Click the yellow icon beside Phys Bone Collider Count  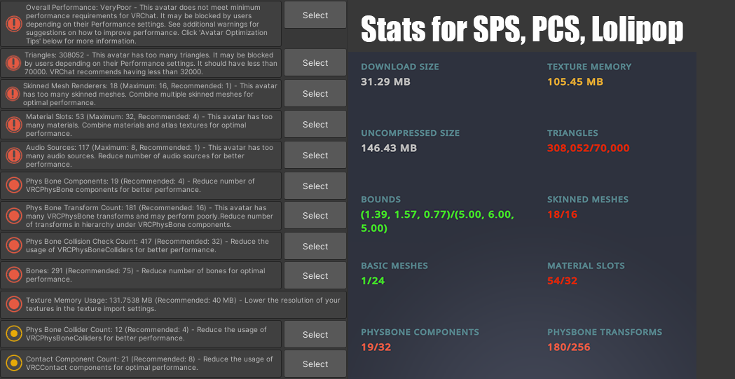click(x=14, y=334)
